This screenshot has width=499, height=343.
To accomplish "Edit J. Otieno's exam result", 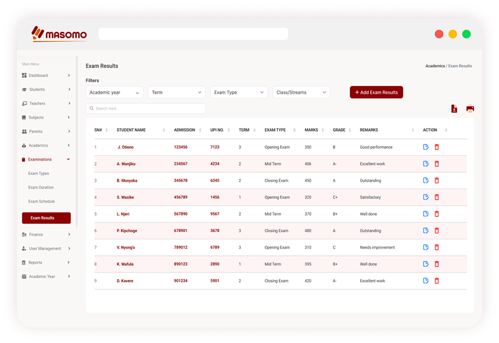I will click(x=426, y=147).
